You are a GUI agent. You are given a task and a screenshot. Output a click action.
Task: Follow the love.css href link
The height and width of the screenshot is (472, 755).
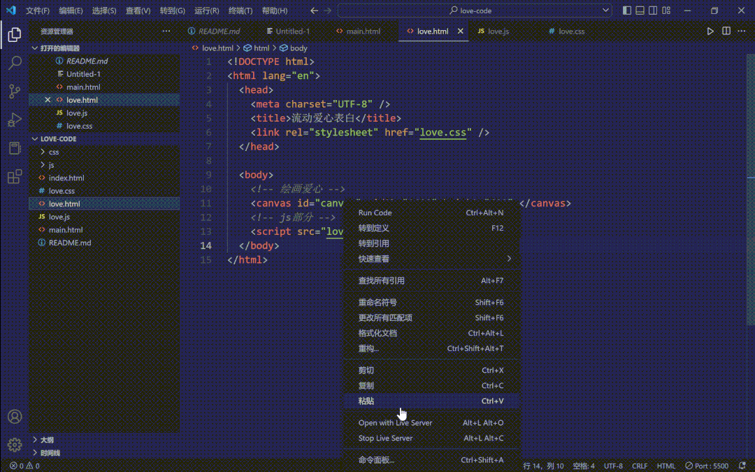coord(443,132)
